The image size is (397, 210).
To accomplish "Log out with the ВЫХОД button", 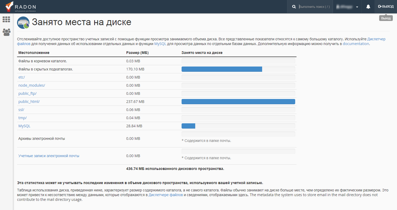I will click(x=386, y=7).
